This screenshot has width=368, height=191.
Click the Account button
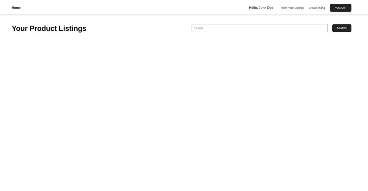(x=340, y=8)
